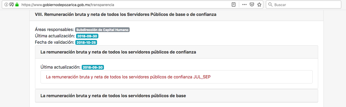Save the page to Pocket
346x107 pixels.
pos(252,5)
